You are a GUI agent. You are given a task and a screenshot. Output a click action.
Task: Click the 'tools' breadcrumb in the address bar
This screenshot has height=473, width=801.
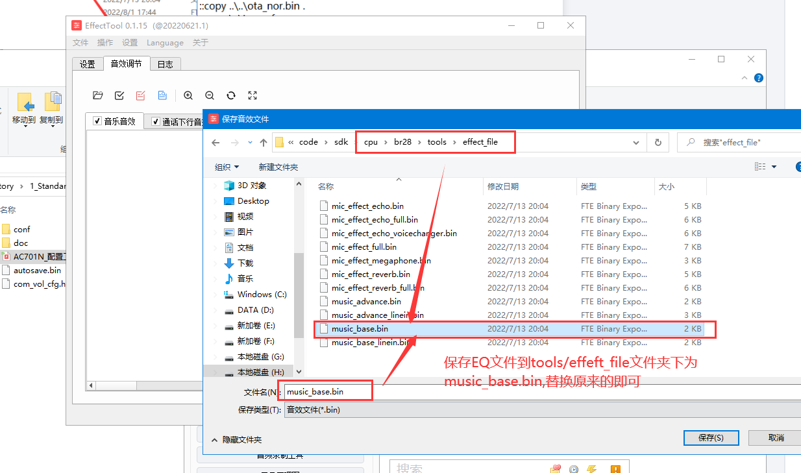pyautogui.click(x=437, y=142)
